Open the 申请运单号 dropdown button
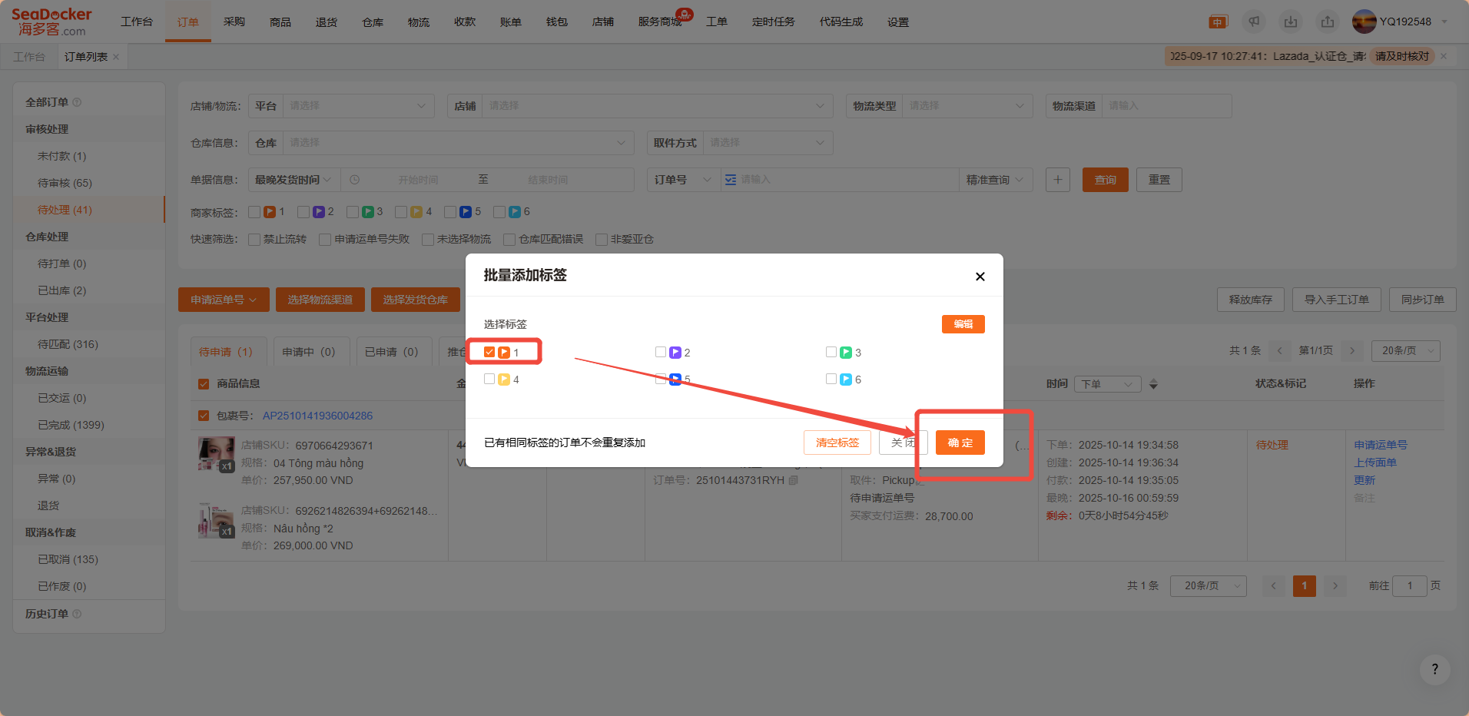Viewport: 1469px width, 716px height. click(224, 300)
